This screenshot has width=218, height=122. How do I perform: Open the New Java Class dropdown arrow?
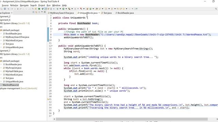93,9
